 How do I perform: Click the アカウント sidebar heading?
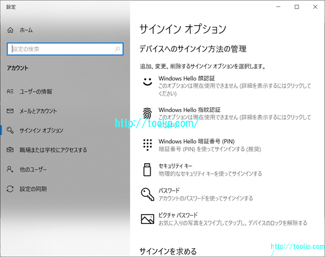18,68
